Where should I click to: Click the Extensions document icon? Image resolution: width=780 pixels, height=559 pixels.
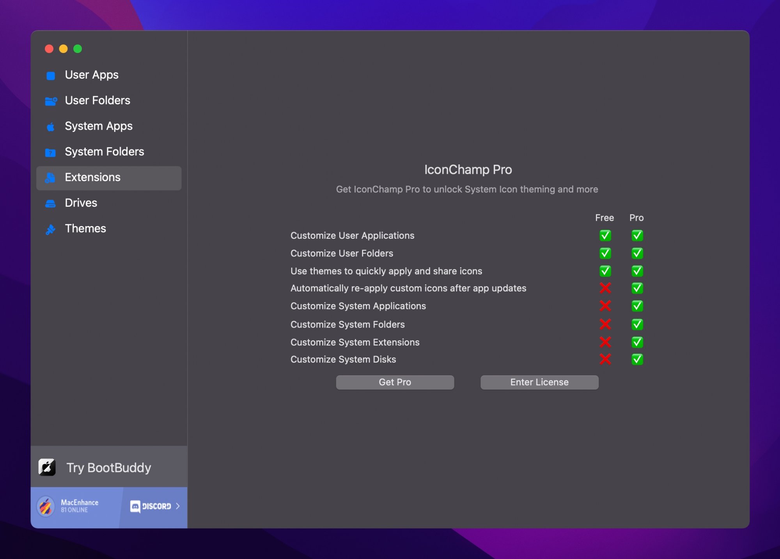(50, 178)
